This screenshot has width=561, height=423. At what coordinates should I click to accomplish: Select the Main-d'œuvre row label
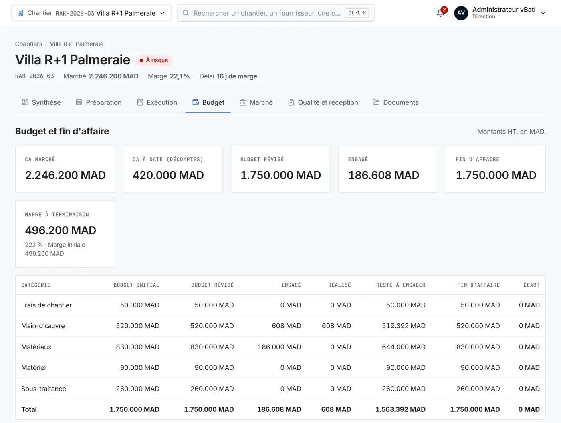click(43, 326)
